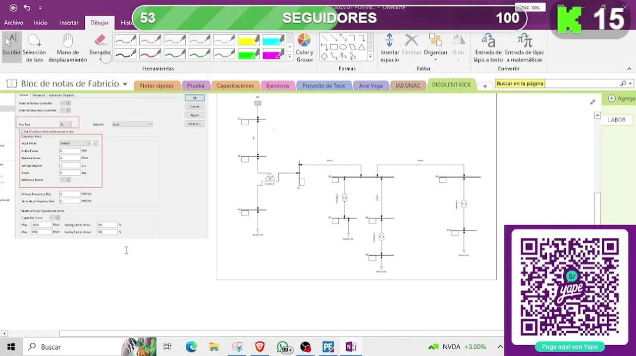
Task: Go back with the OneNote back arrow
Action: 13,7
